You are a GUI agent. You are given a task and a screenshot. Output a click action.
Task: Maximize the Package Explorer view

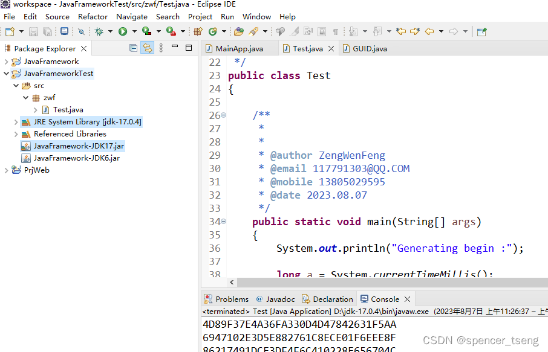(x=188, y=48)
